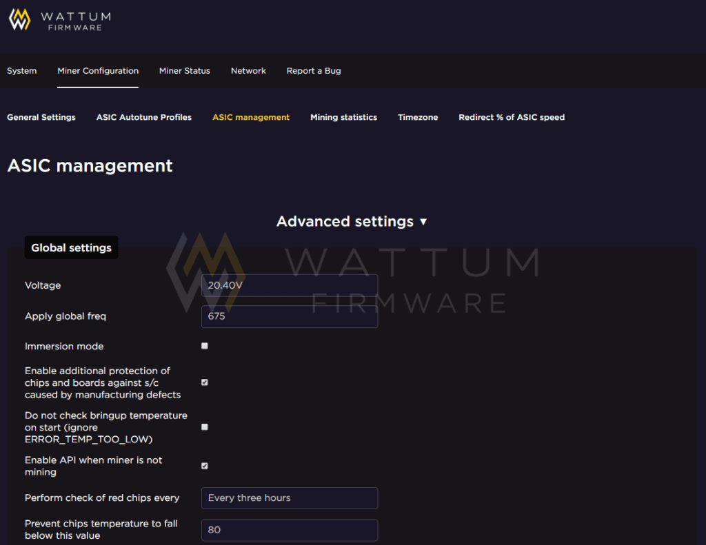706x545 pixels.
Task: Open the Voltage dropdown
Action: tap(289, 285)
